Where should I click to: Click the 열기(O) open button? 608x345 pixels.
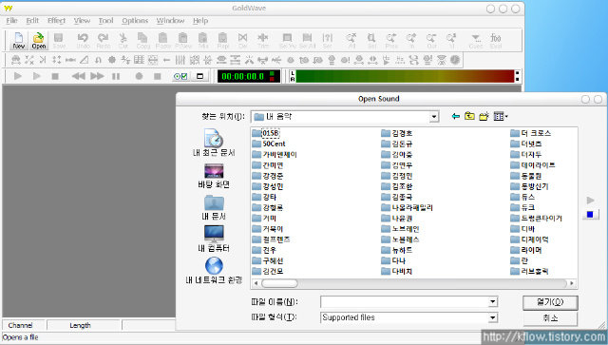tap(550, 302)
